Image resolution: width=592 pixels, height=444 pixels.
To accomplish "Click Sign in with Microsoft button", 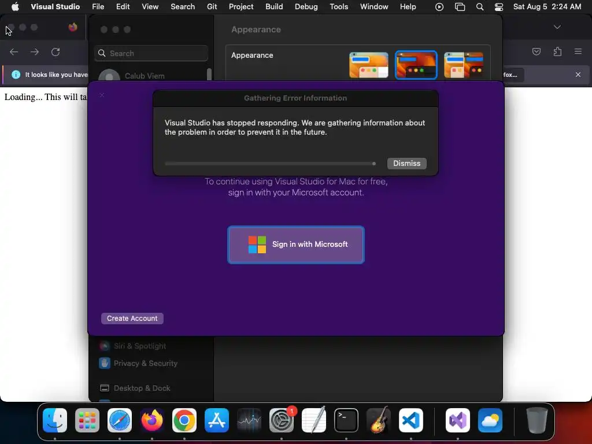I will pos(295,245).
